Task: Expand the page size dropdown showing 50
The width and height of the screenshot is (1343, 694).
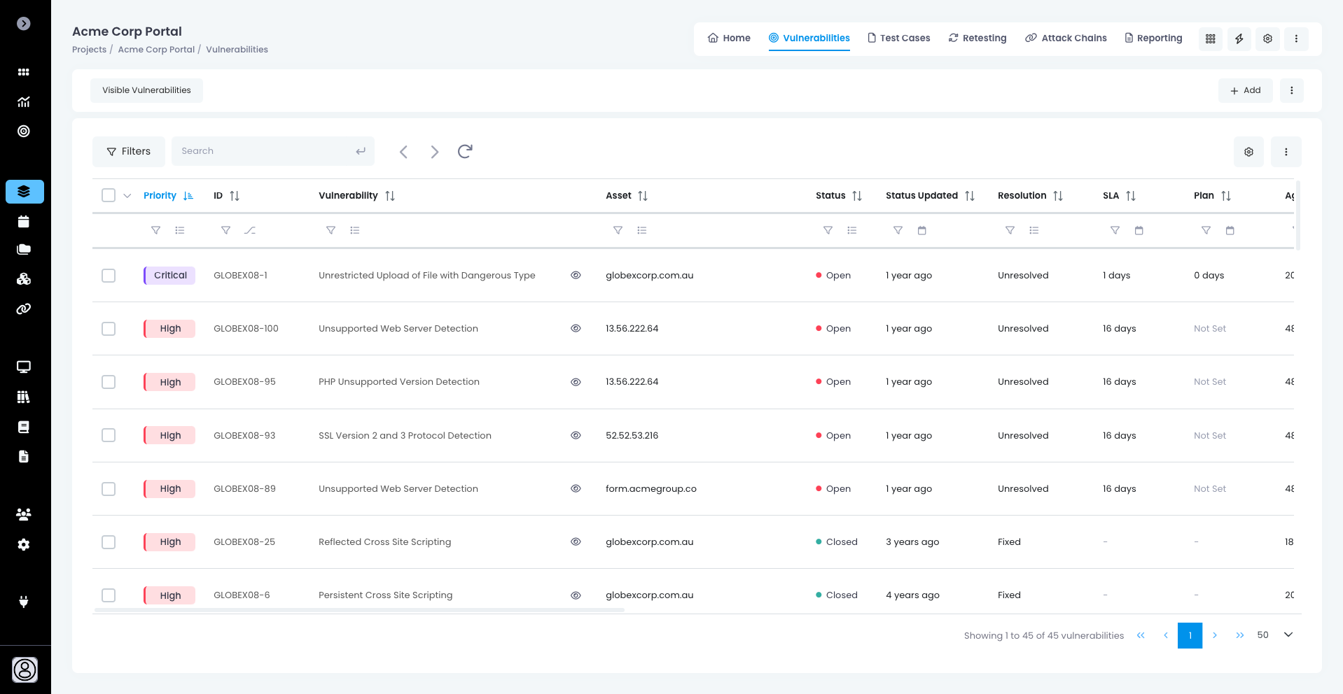Action: pos(1288,635)
